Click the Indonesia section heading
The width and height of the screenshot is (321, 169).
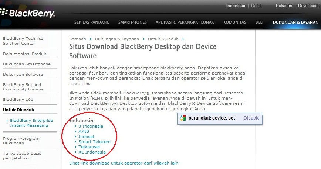(x=81, y=120)
